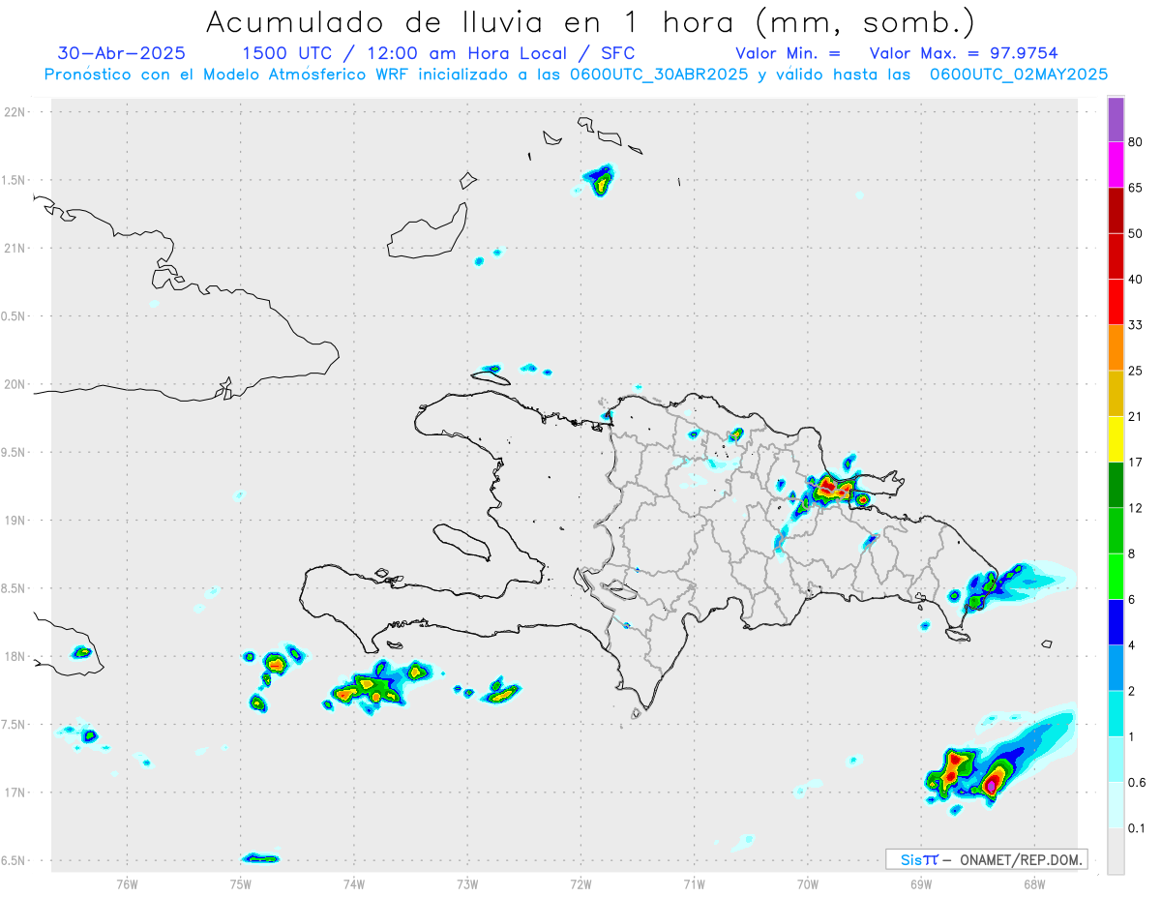The image size is (1161, 897).
Task: Click the colorbar label "80"
Action: (x=1136, y=143)
